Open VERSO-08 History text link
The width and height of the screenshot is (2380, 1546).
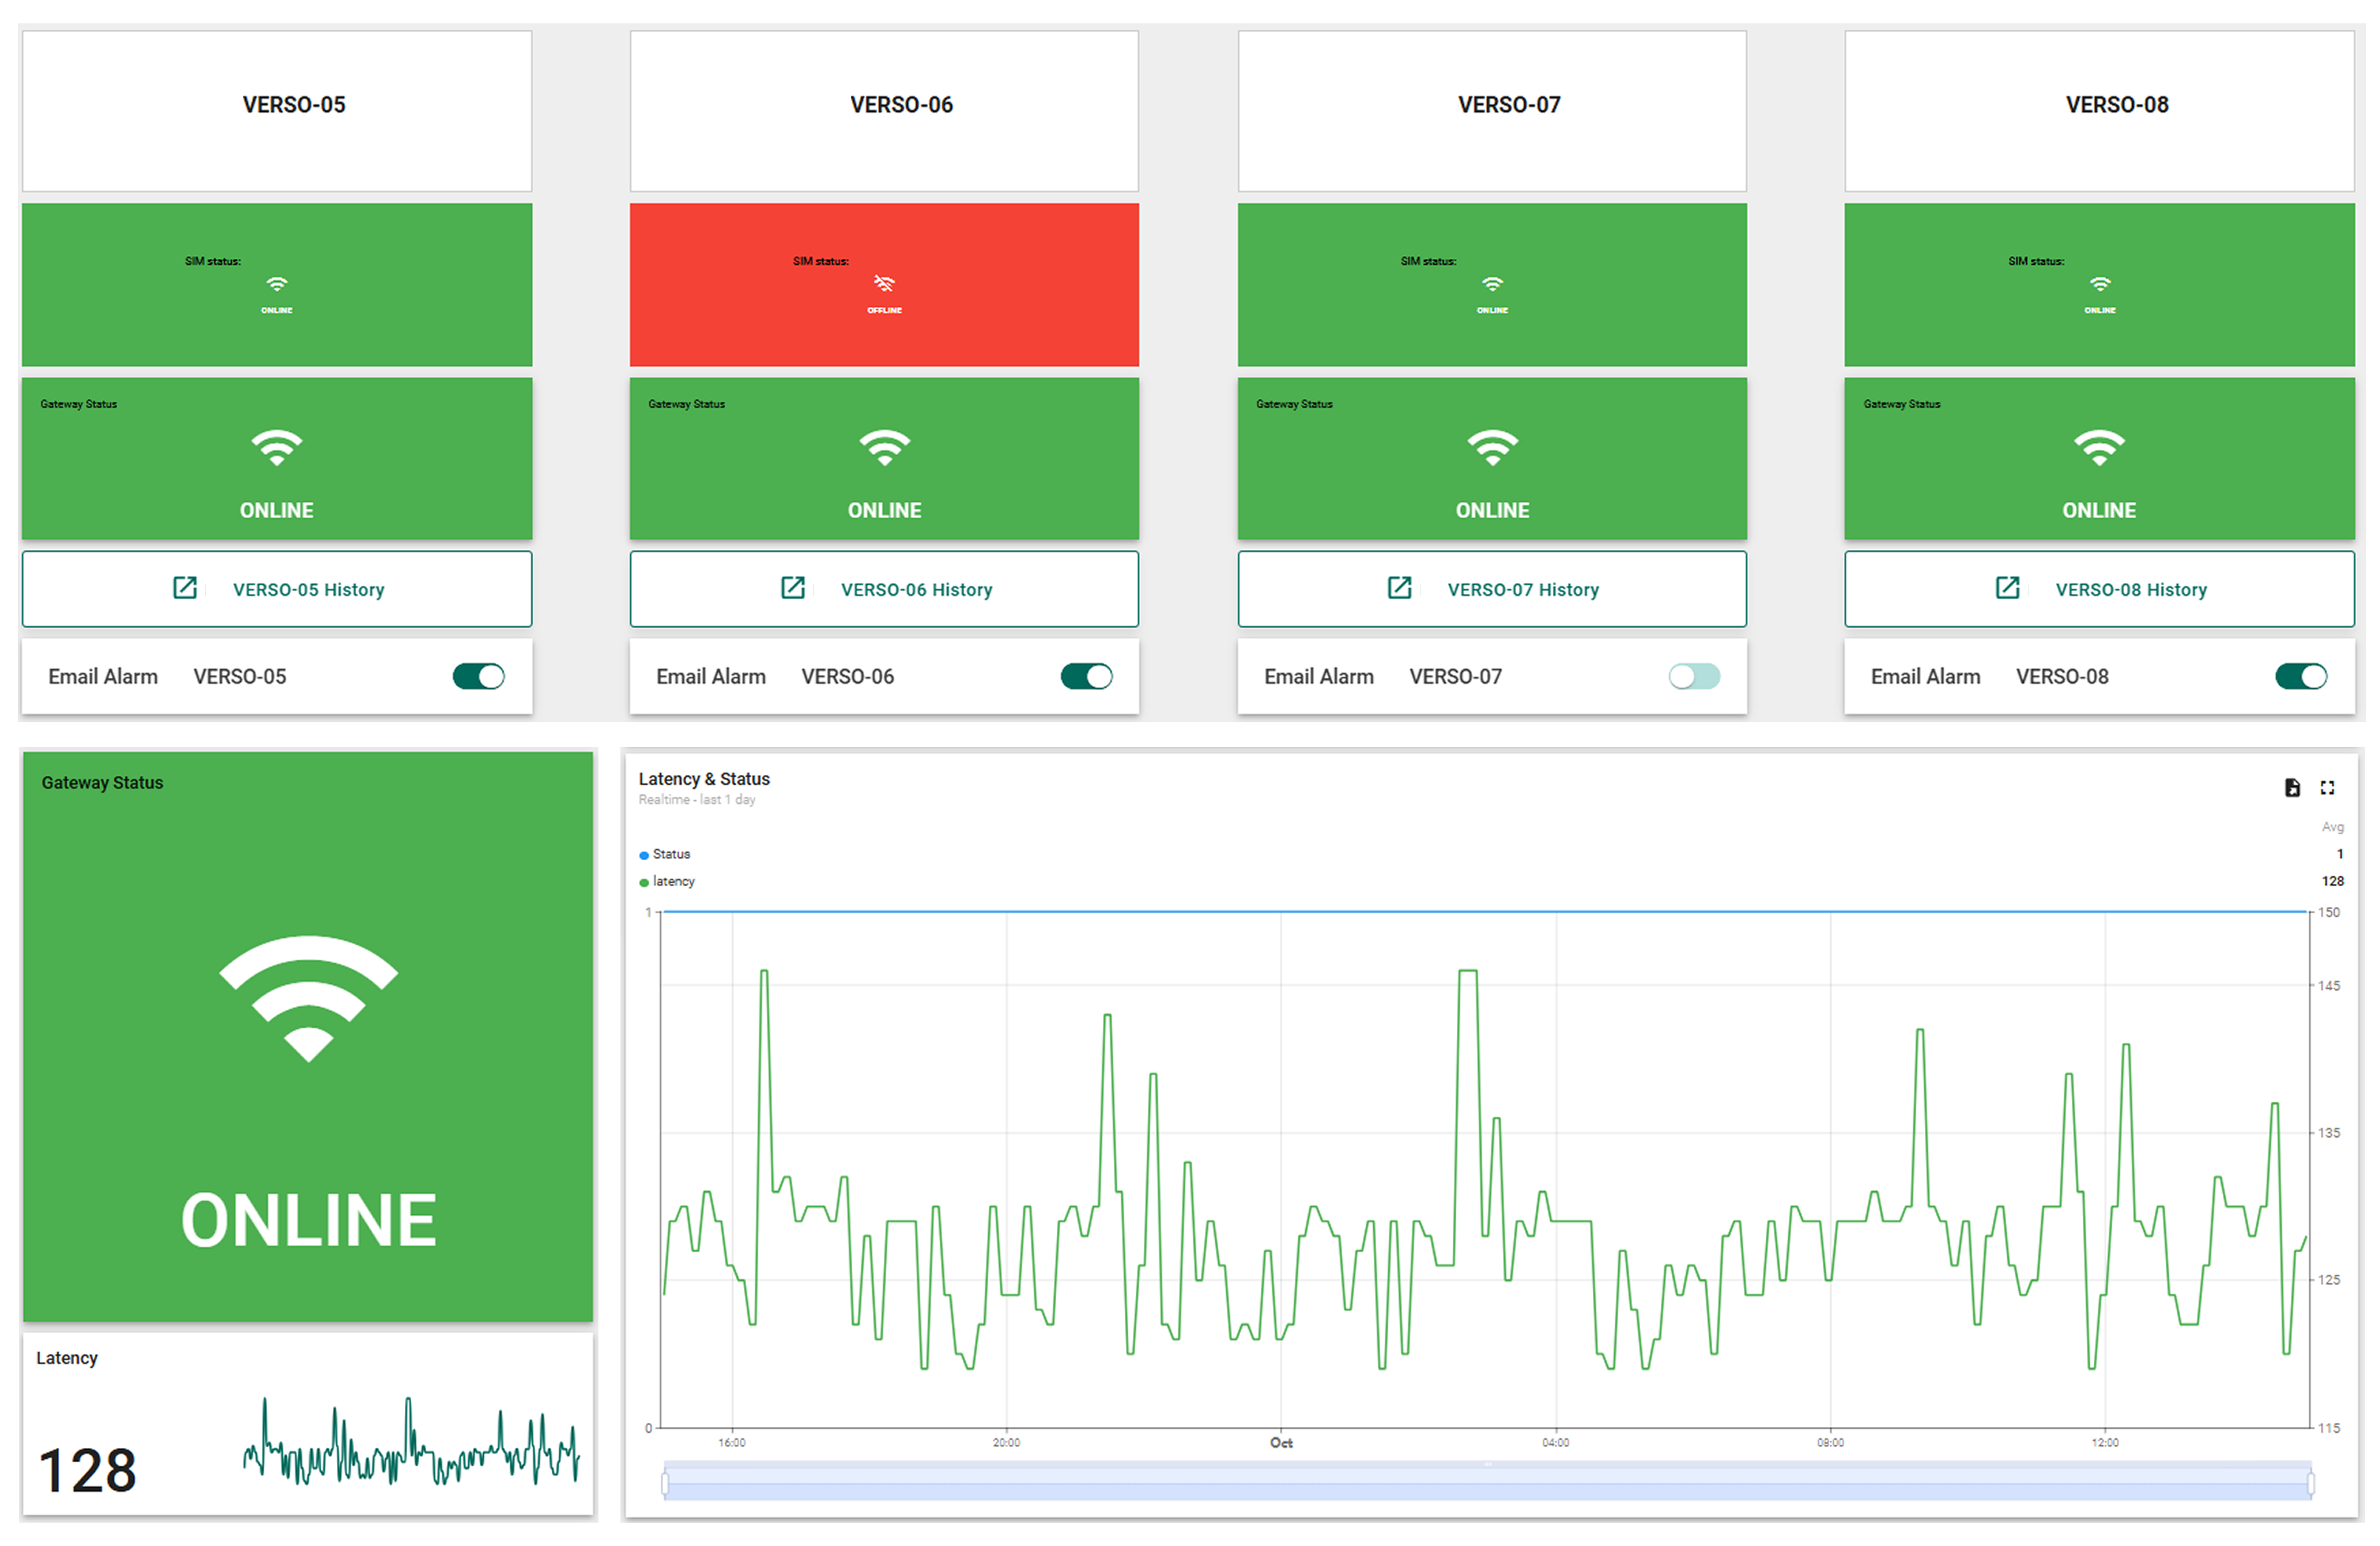pyautogui.click(x=2132, y=590)
